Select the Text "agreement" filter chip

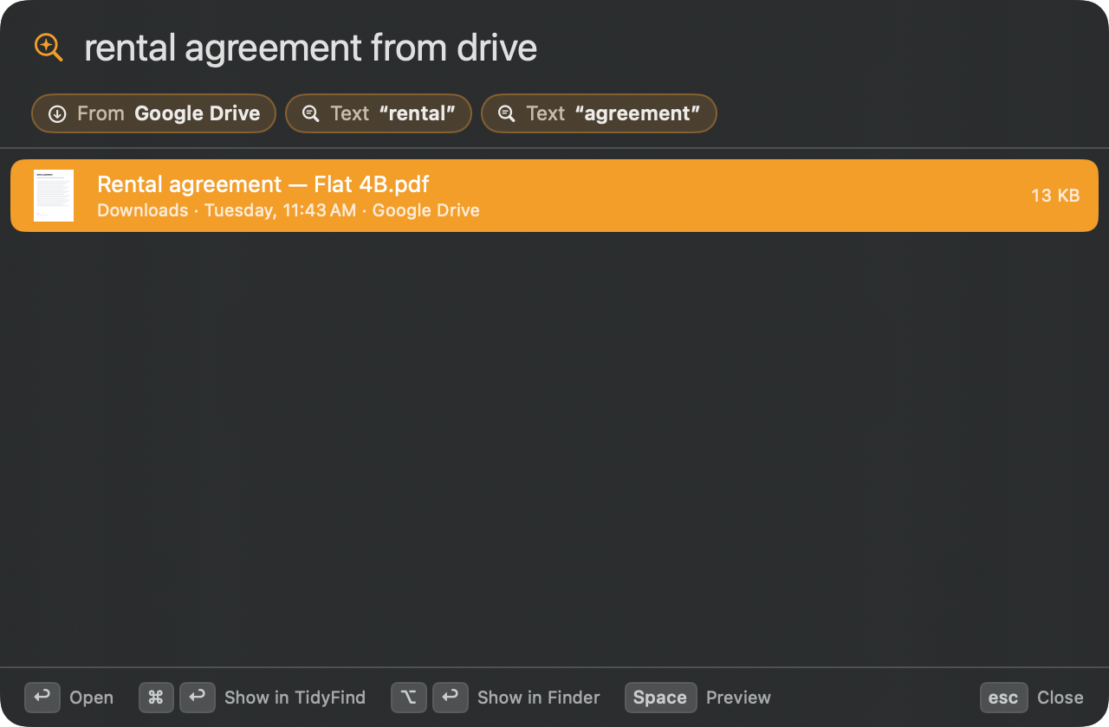point(599,113)
